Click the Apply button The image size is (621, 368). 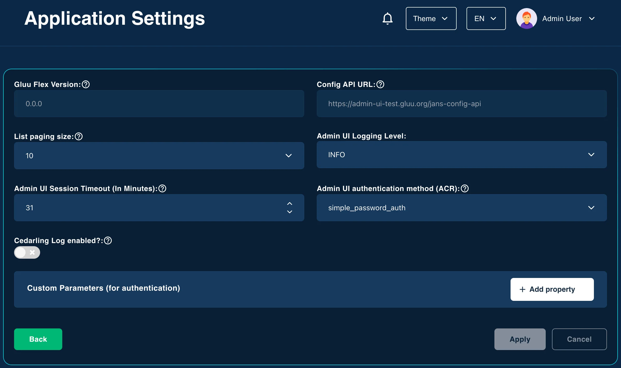click(x=520, y=339)
